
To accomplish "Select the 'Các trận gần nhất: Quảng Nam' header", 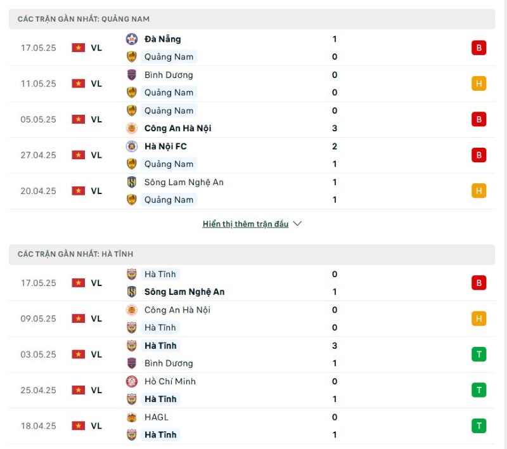I will pos(84,19).
